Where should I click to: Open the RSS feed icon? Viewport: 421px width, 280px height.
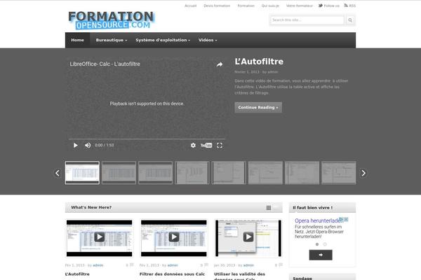[x=346, y=6]
